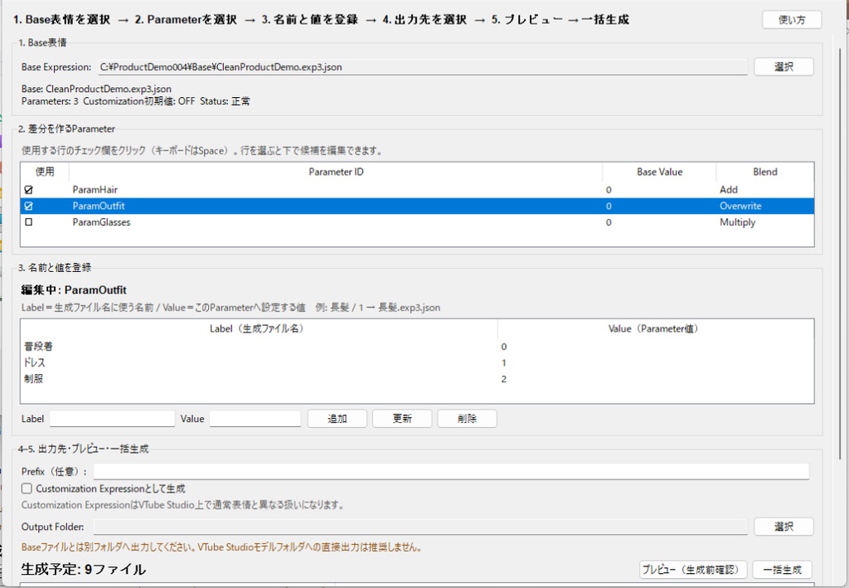849x588 pixels.
Task: Click the Base Value column header
Action: point(659,172)
